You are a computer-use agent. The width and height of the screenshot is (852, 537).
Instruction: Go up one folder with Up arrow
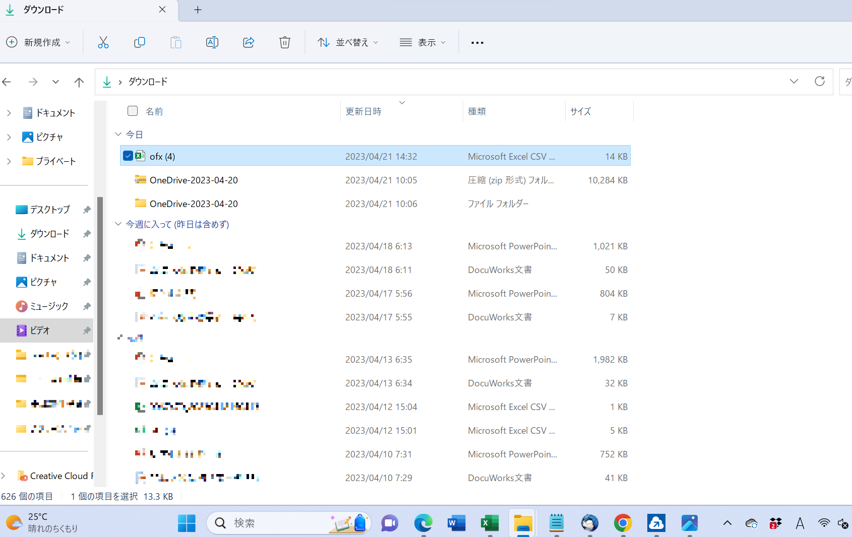point(79,82)
